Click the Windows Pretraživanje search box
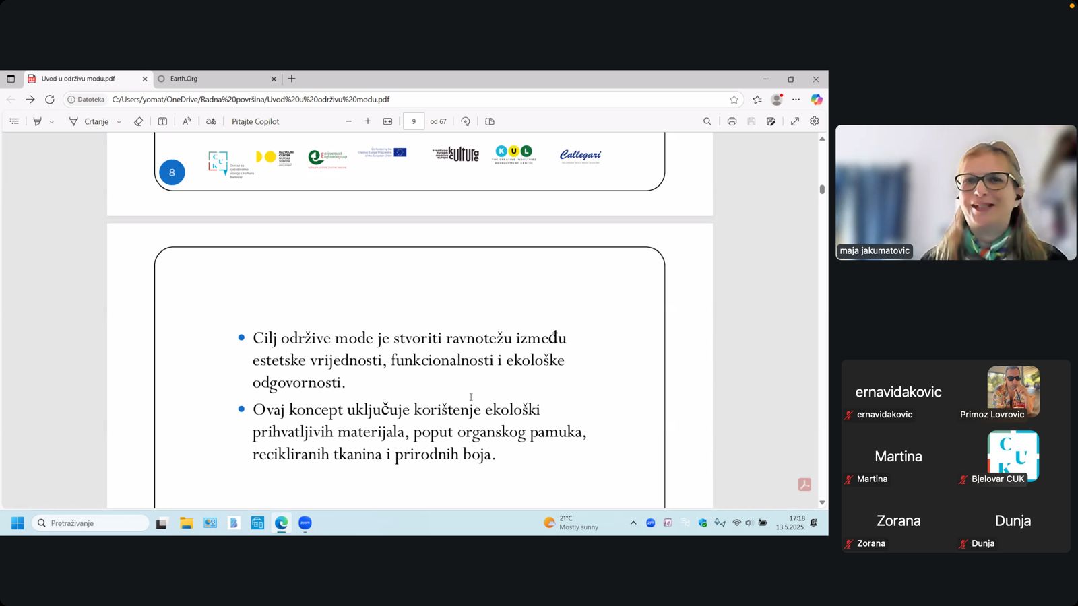The height and width of the screenshot is (606, 1078). (91, 523)
